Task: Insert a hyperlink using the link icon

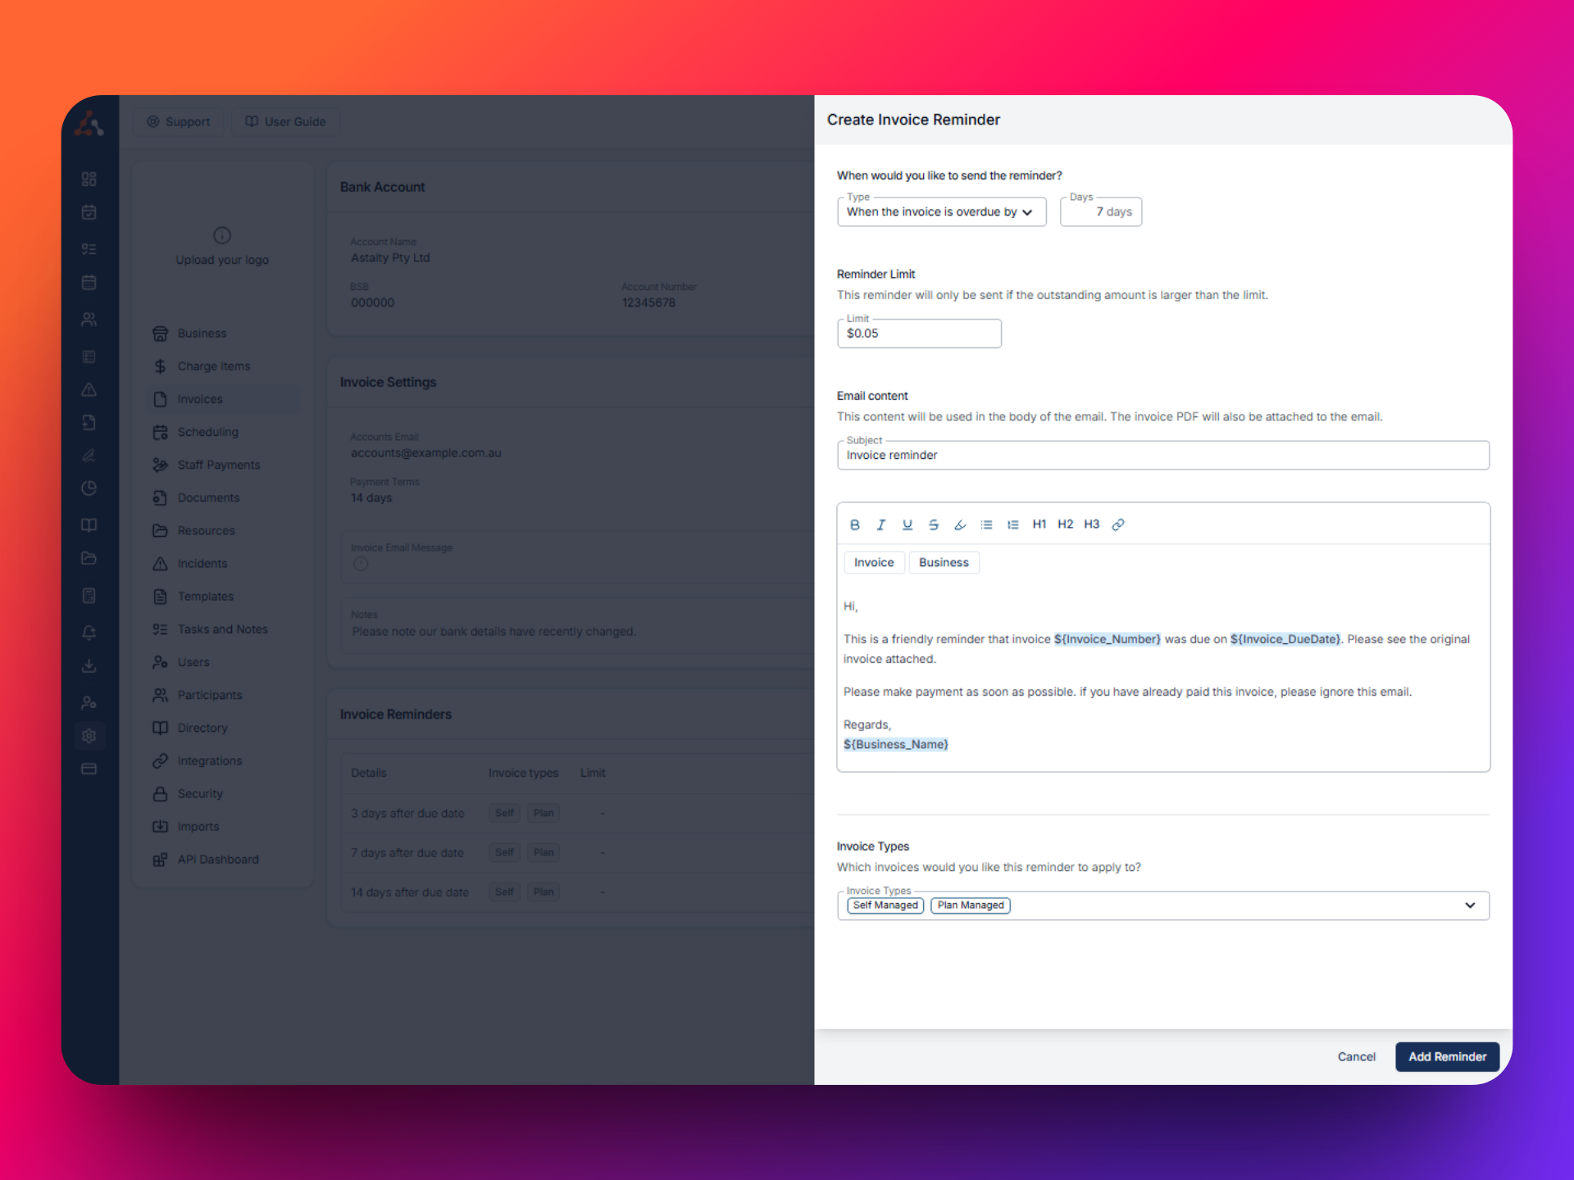Action: pos(1117,524)
